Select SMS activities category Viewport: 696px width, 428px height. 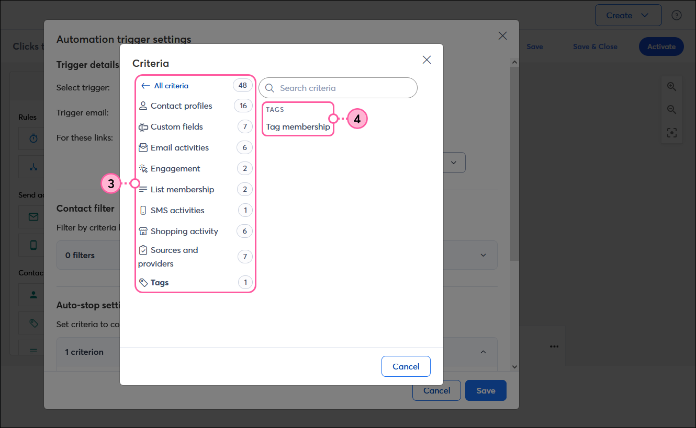click(x=196, y=210)
